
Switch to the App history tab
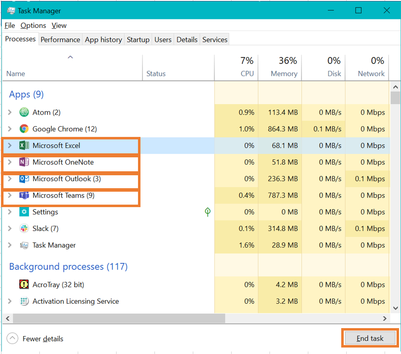pos(103,40)
